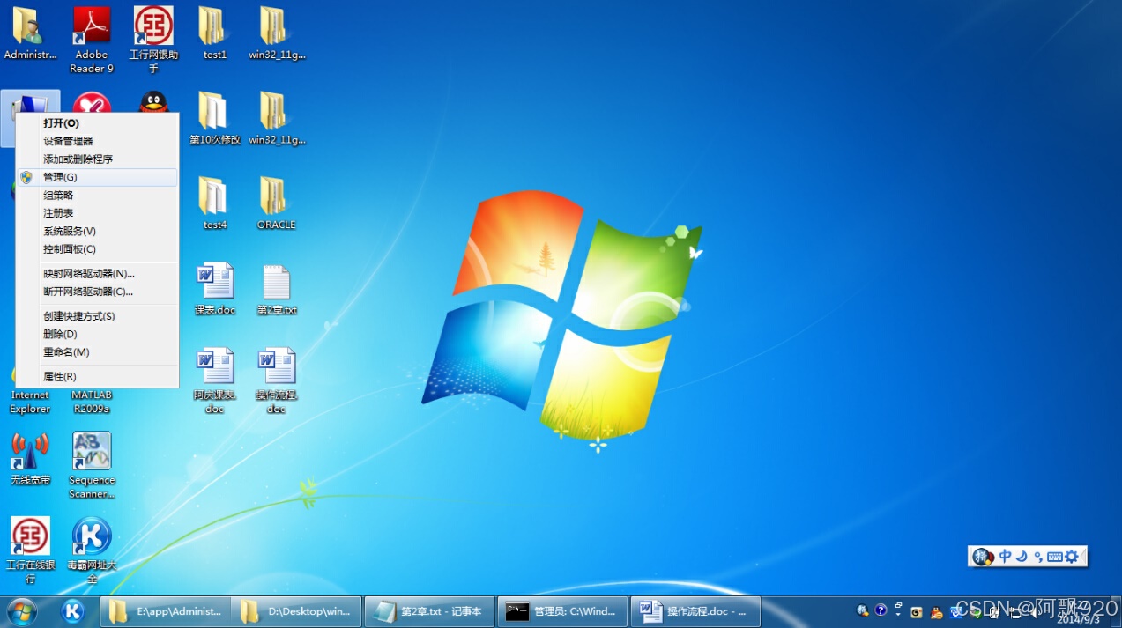
Task: Select the 第10次修改 folder
Action: coord(214,118)
